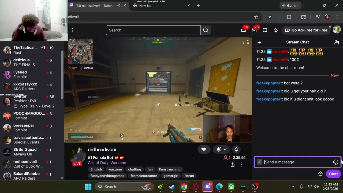Click the Chat send button
This screenshot has height=193, width=343.
[333, 174]
